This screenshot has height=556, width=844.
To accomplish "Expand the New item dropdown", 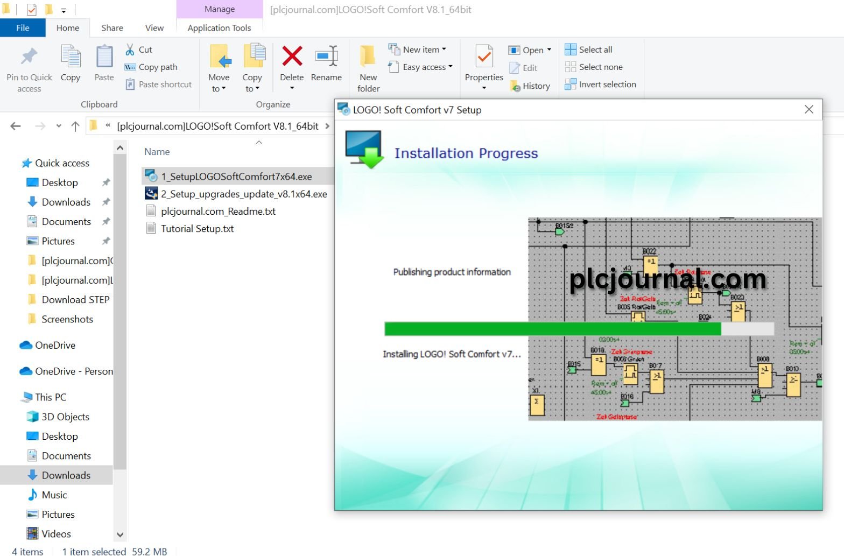I will tap(420, 50).
